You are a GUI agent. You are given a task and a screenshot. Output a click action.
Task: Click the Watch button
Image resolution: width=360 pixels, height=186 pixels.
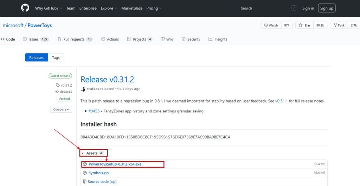point(271,25)
